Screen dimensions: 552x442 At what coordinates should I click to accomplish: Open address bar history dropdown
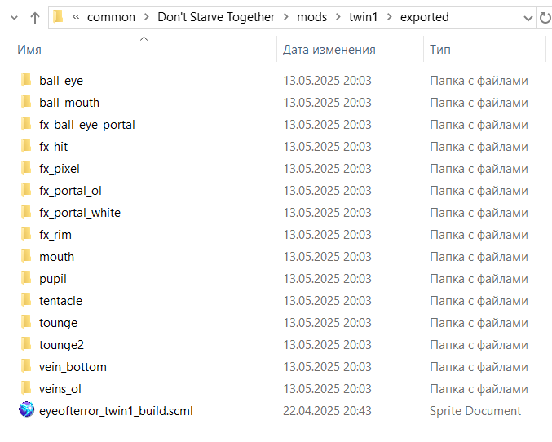(528, 17)
